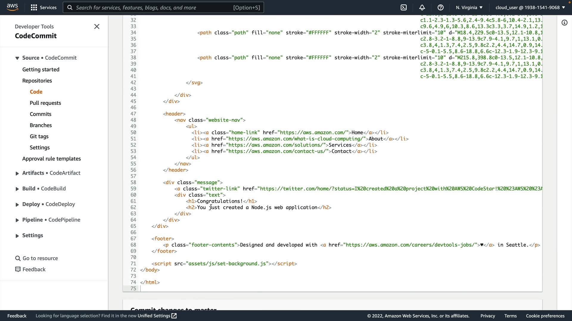The image size is (572, 321).
Task: Open the N. Virginia region dropdown
Action: (x=469, y=7)
